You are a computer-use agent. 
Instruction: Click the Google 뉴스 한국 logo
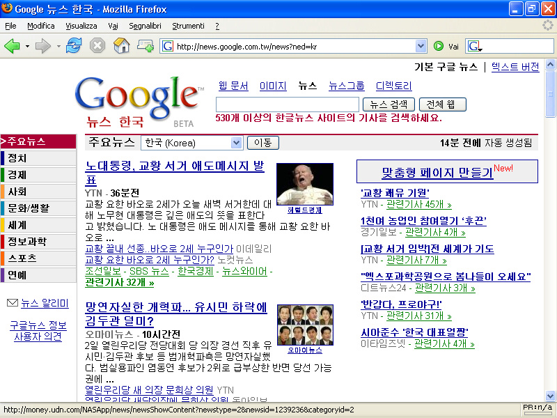click(139, 102)
